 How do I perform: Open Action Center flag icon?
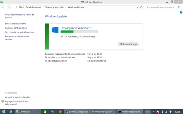[x=158, y=112]
